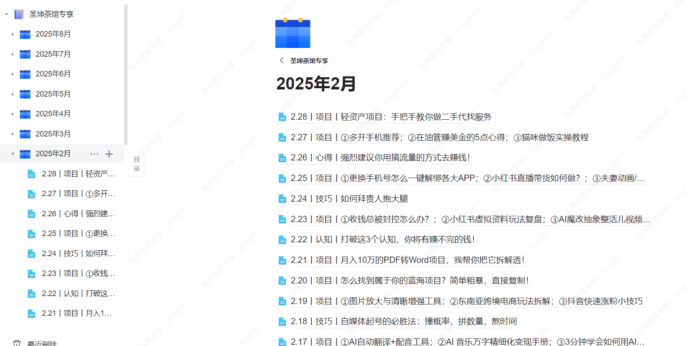This screenshot has height=346, width=686.
Task: Click the sidebar vertical scrollbar
Action: [x=125, y=75]
